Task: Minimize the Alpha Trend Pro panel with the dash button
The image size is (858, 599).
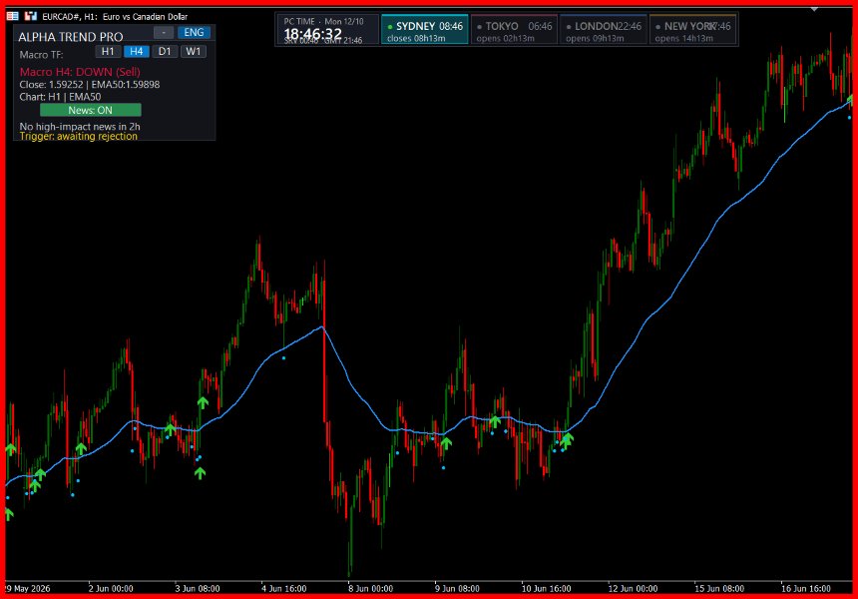Action: coord(164,32)
